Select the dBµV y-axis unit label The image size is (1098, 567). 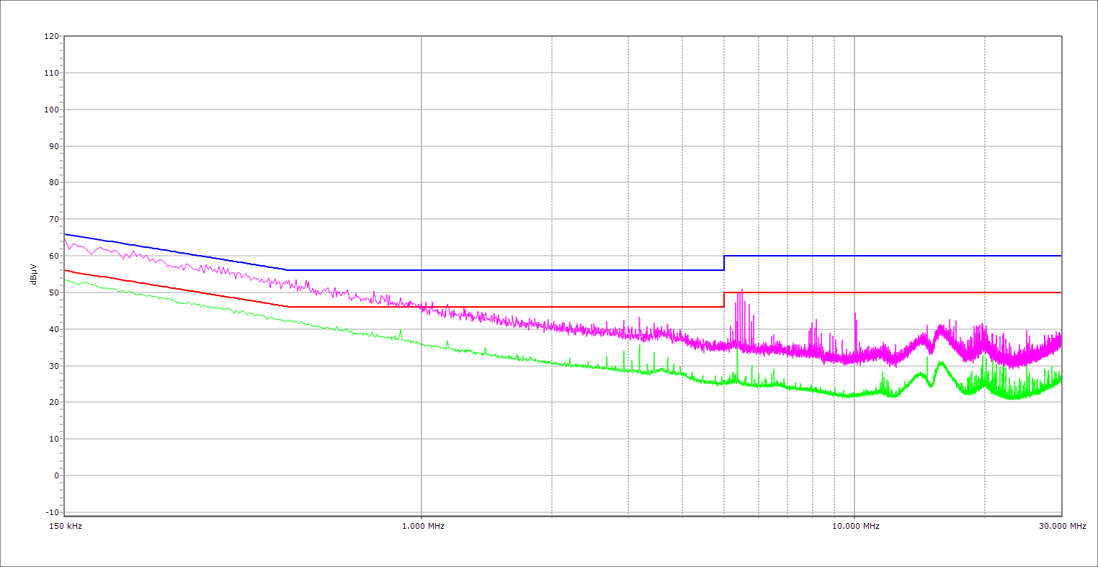[33, 274]
